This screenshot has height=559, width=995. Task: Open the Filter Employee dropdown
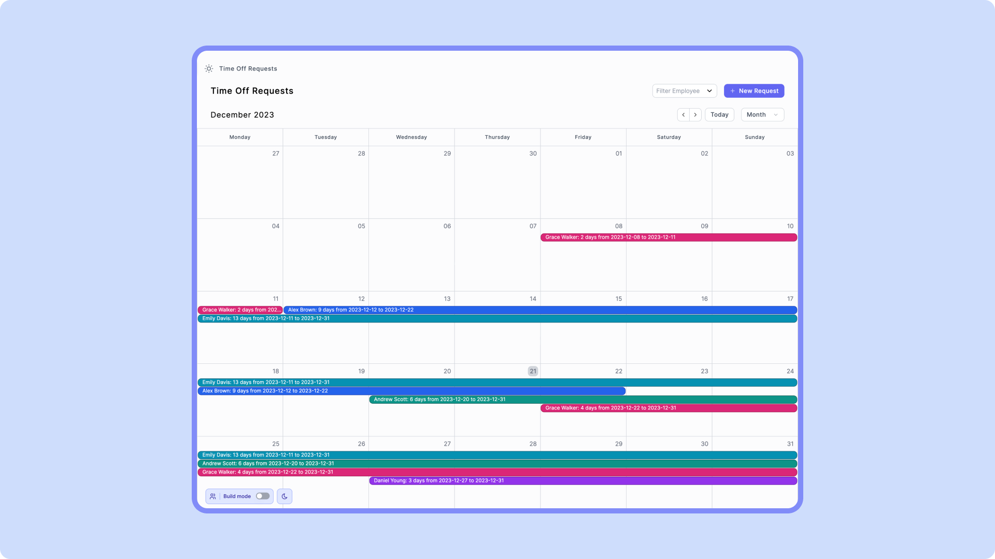tap(684, 91)
